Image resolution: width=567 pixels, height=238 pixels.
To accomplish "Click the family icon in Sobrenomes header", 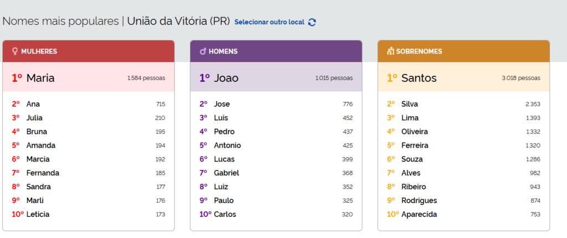I will point(390,51).
